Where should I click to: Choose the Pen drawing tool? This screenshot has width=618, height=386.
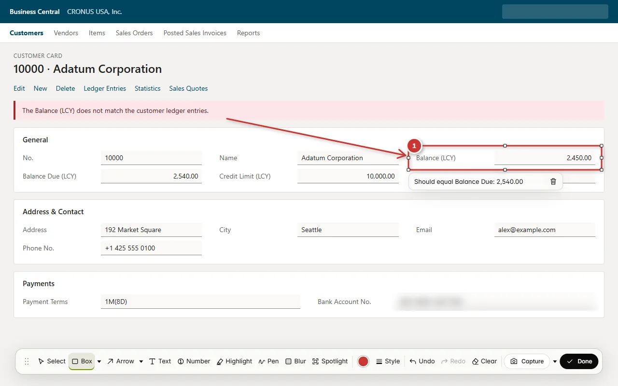coord(268,361)
